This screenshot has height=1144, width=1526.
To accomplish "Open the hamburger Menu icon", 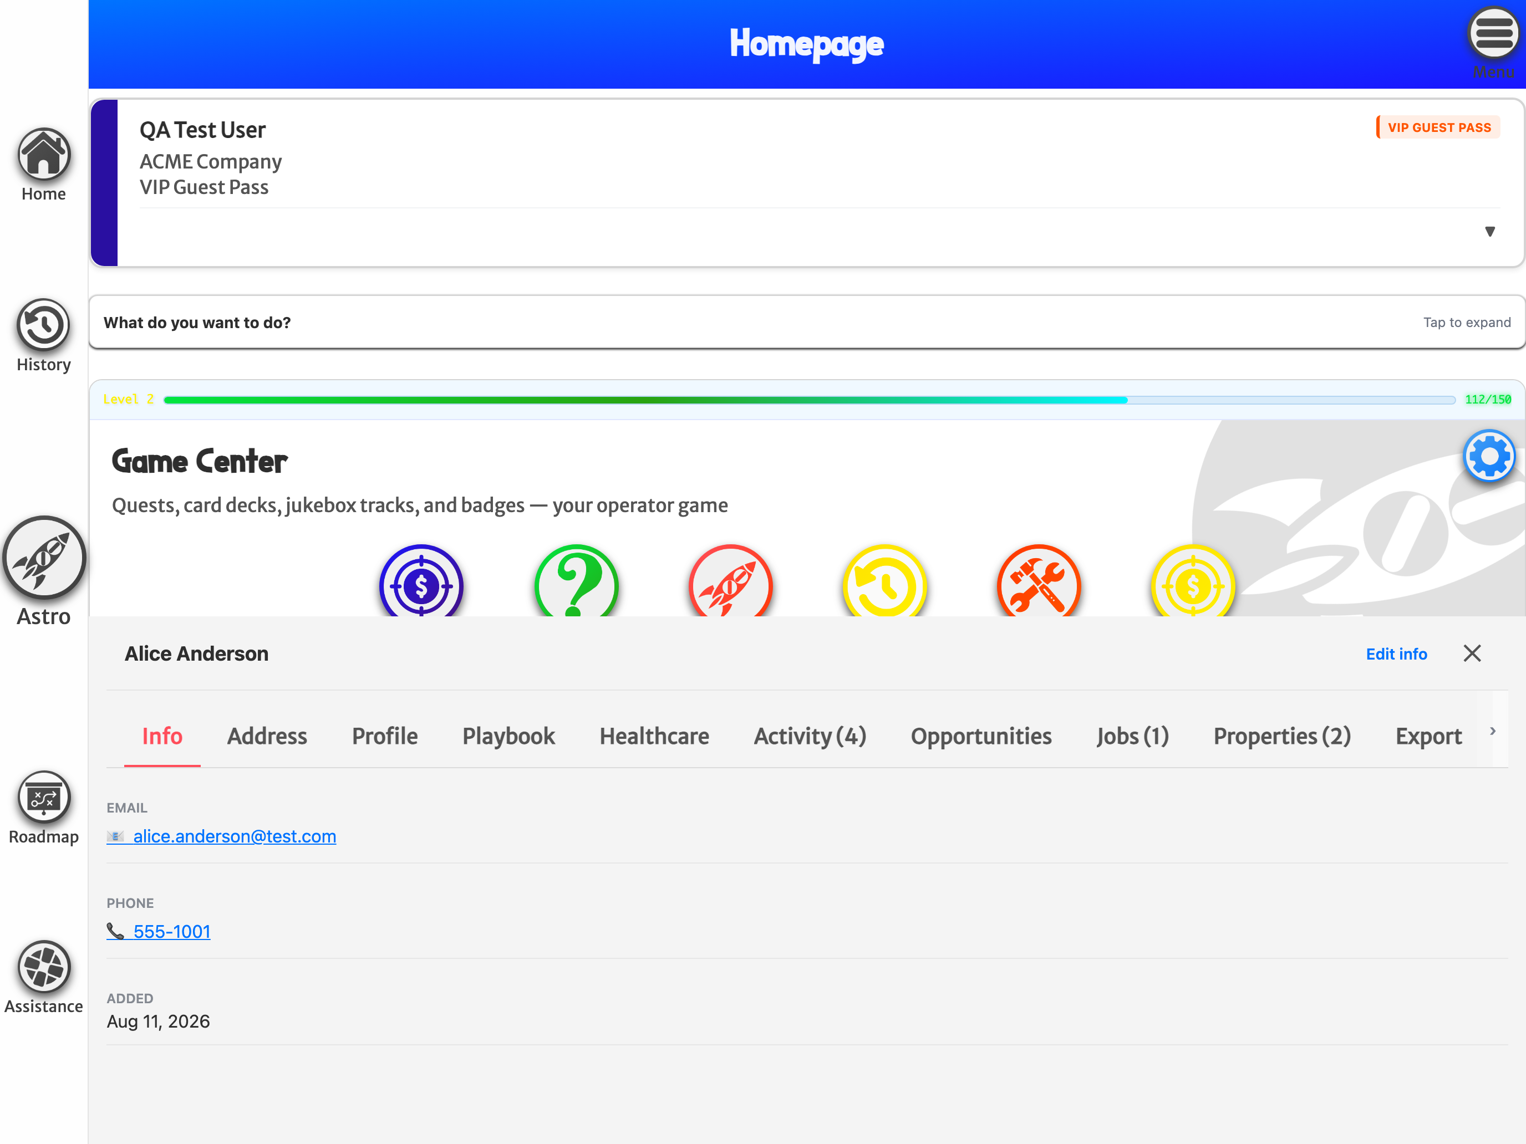I will point(1494,32).
